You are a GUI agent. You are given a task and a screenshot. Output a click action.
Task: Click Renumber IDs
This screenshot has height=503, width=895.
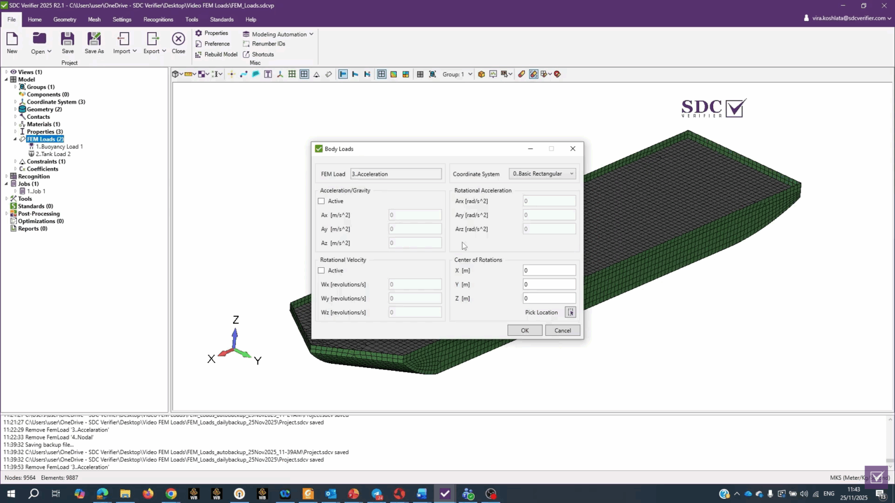pos(264,44)
